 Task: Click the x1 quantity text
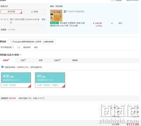[112, 23]
